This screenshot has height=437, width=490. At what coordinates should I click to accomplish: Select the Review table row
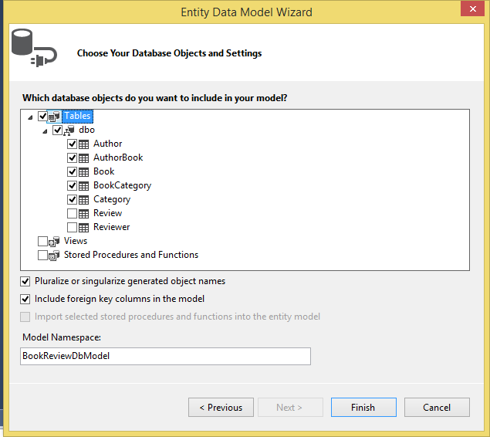pyautogui.click(x=107, y=213)
